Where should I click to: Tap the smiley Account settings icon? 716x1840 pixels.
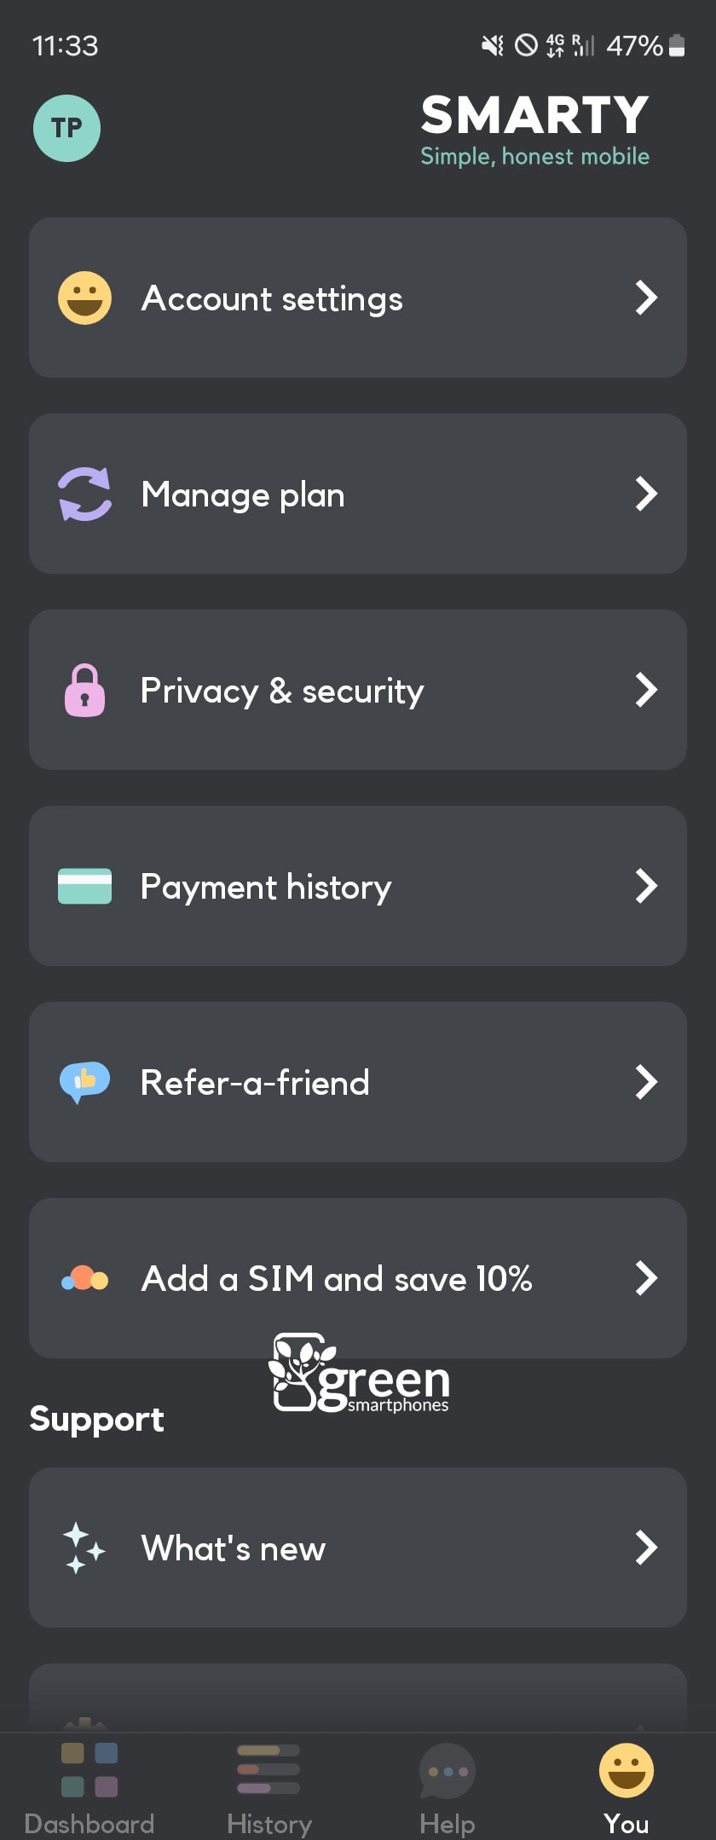point(84,298)
